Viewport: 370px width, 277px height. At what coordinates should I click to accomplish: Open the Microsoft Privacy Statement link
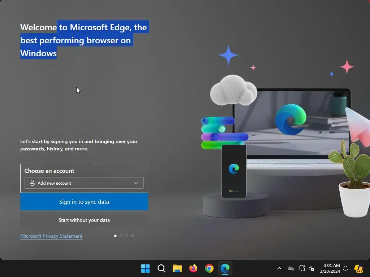[x=51, y=236]
